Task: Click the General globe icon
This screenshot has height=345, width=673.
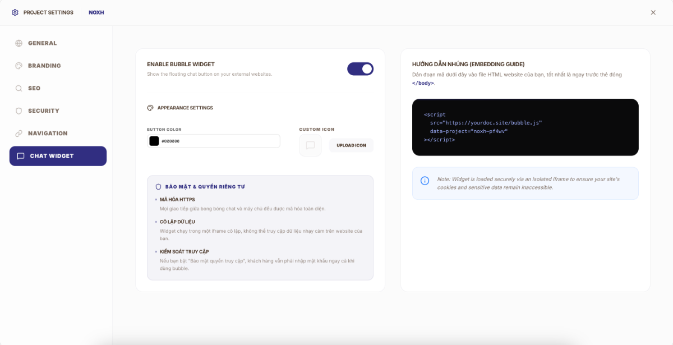Action: pos(19,43)
